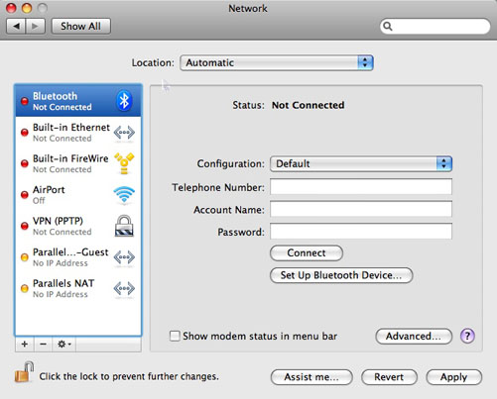Open the gear action menu
The height and width of the screenshot is (399, 497).
coord(64,345)
